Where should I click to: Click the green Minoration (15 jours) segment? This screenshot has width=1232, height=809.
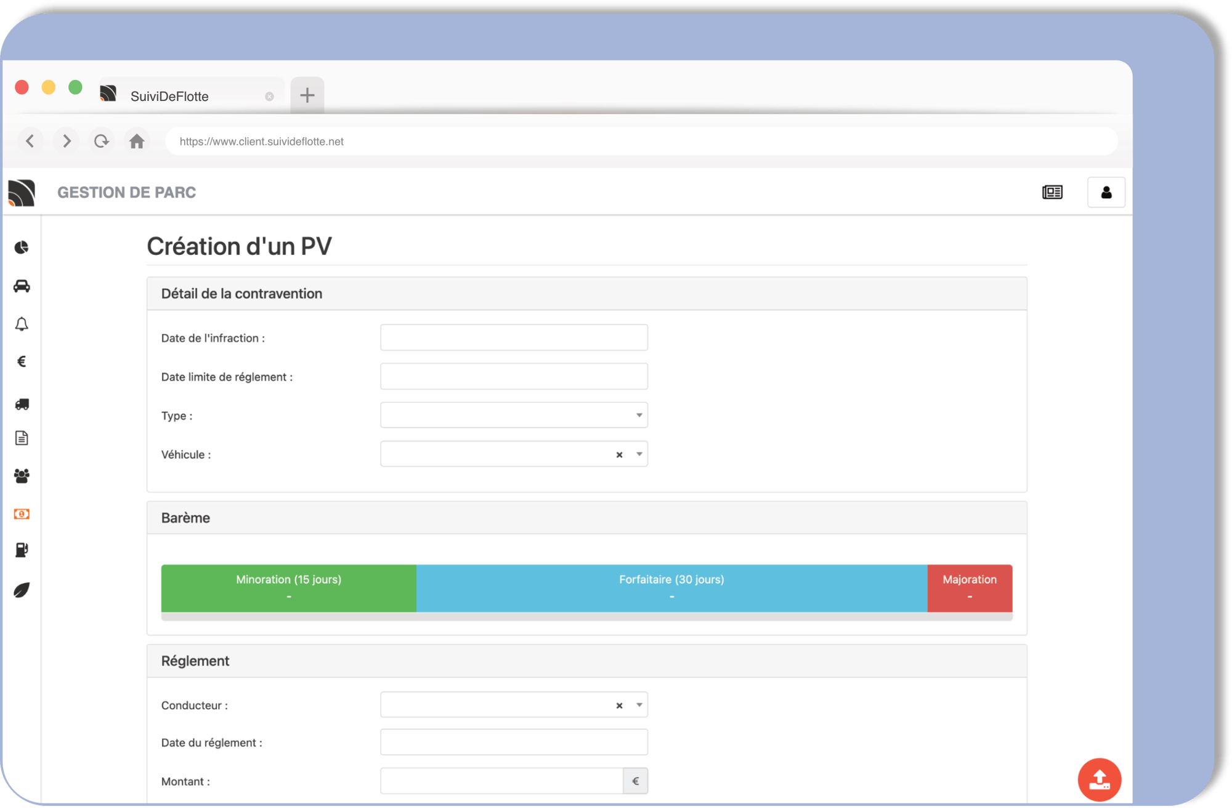[289, 588]
